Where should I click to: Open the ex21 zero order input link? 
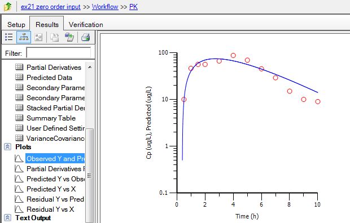(x=50, y=7)
